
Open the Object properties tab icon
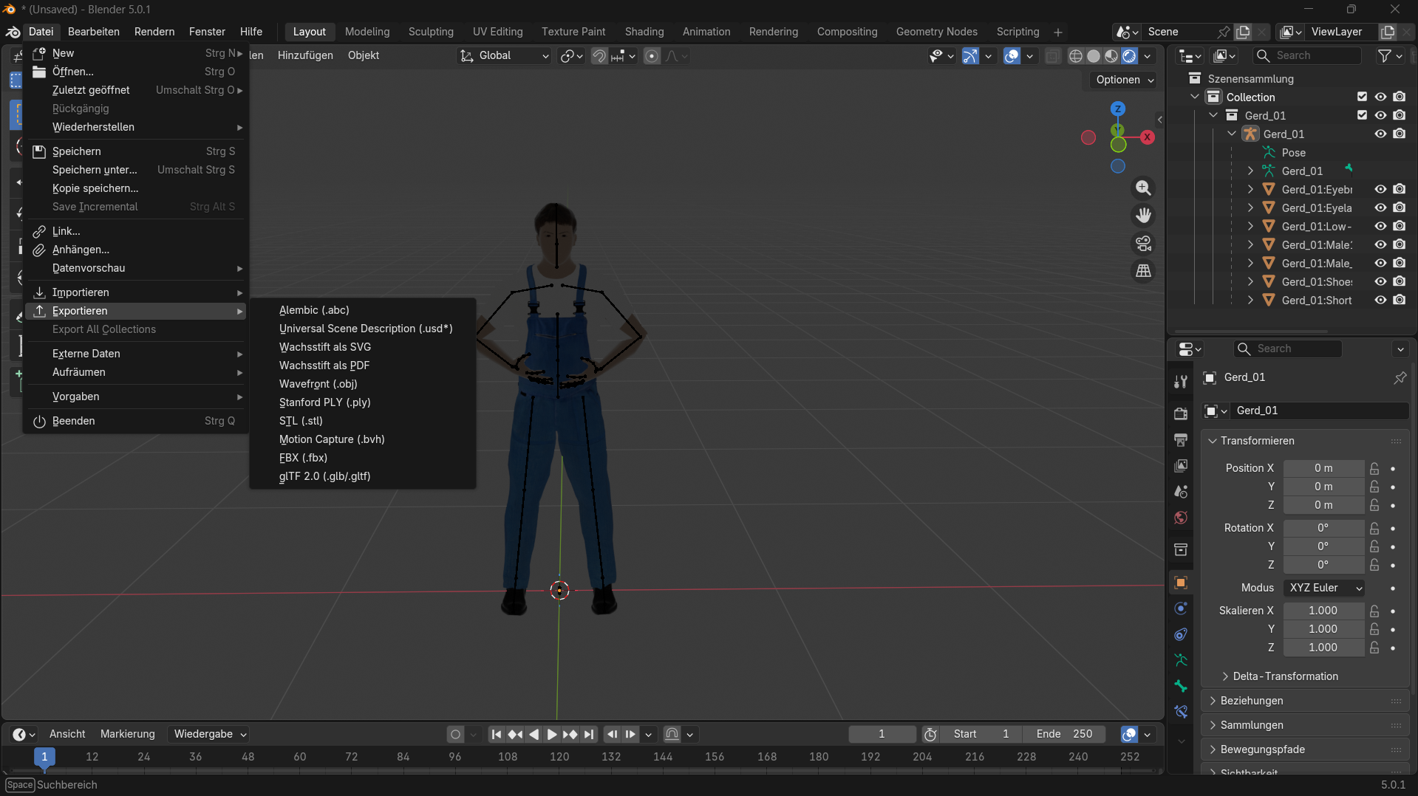[x=1181, y=583]
